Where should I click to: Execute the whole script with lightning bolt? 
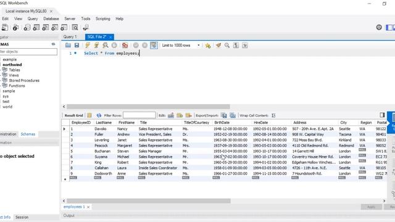[88, 45]
